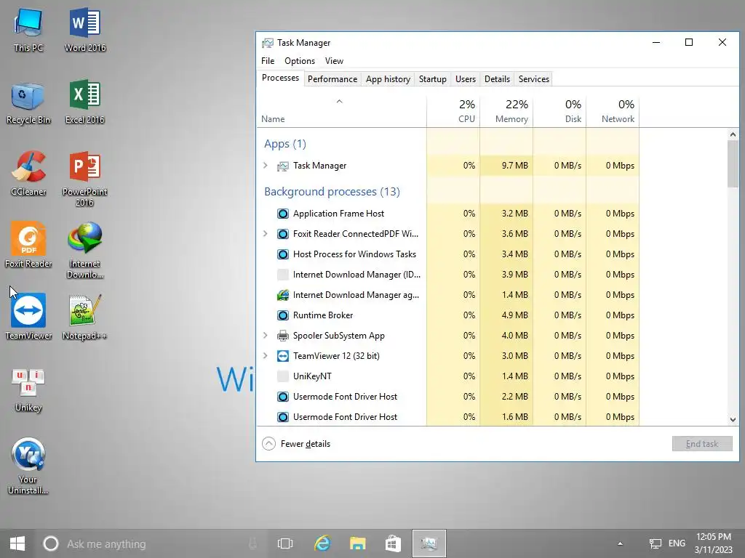Open Foxit Reader desktop icon
The image size is (745, 558).
coord(28,246)
